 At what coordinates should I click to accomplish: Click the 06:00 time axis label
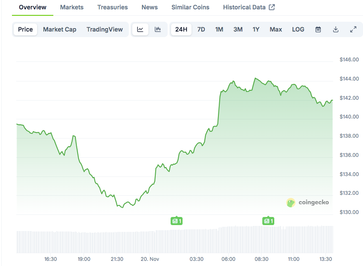(228, 259)
